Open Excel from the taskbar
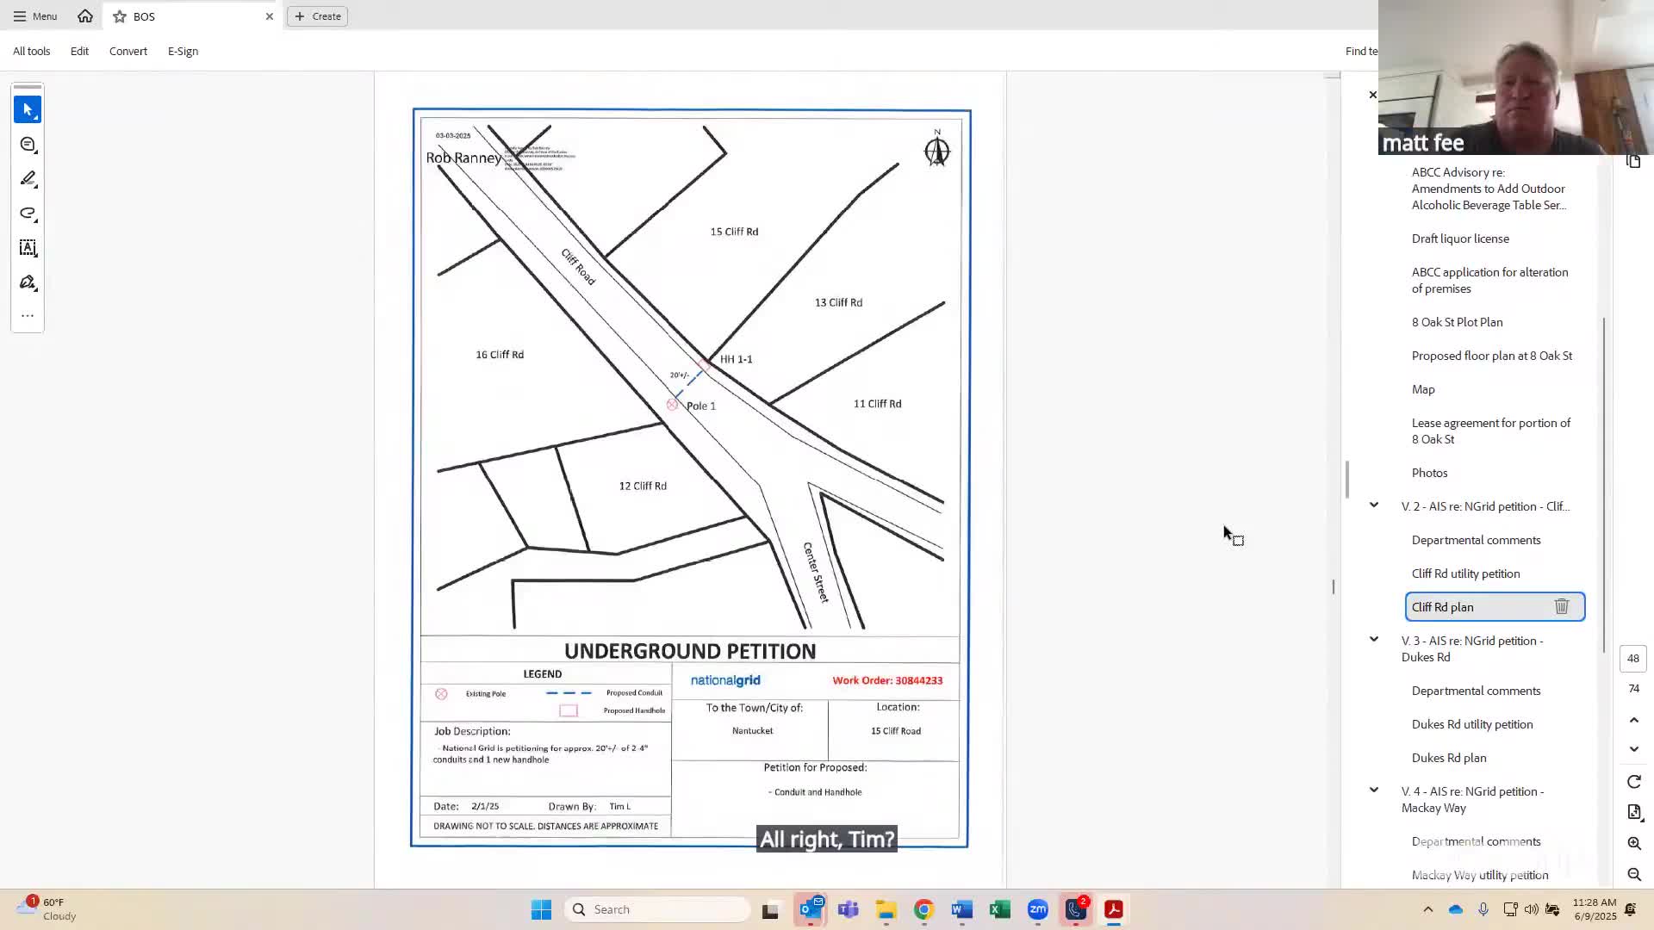The width and height of the screenshot is (1654, 930). pyautogui.click(x=999, y=909)
